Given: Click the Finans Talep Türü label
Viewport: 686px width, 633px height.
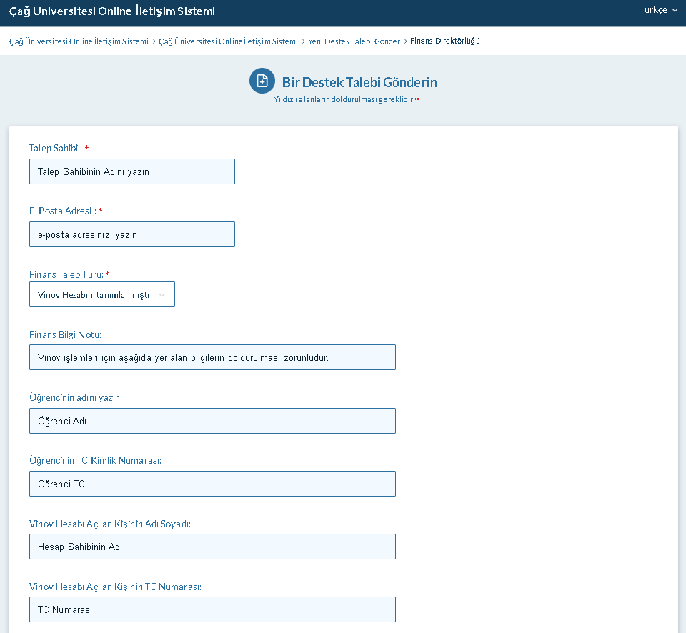Looking at the screenshot, I should [66, 274].
